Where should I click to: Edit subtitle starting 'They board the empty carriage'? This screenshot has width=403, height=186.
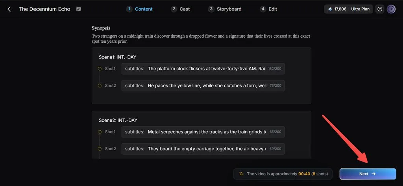pyautogui.click(x=203, y=149)
